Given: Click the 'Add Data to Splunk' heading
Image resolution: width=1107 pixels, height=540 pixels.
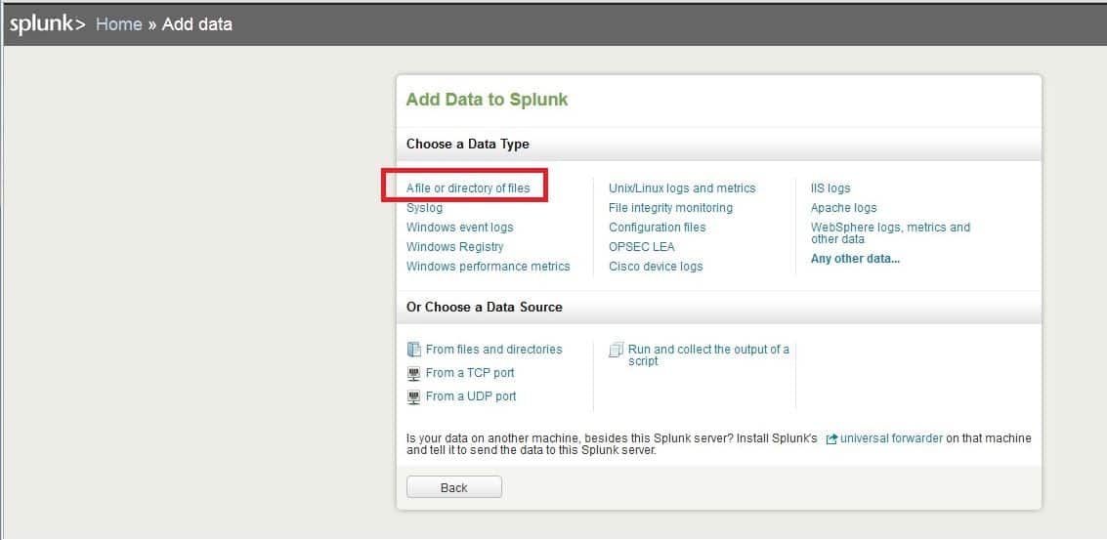Looking at the screenshot, I should [488, 100].
